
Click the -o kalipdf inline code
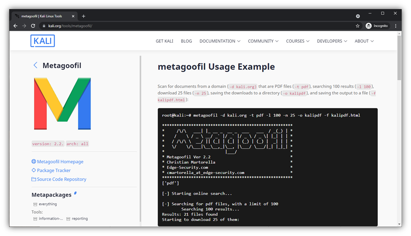pyautogui.click(x=294, y=93)
